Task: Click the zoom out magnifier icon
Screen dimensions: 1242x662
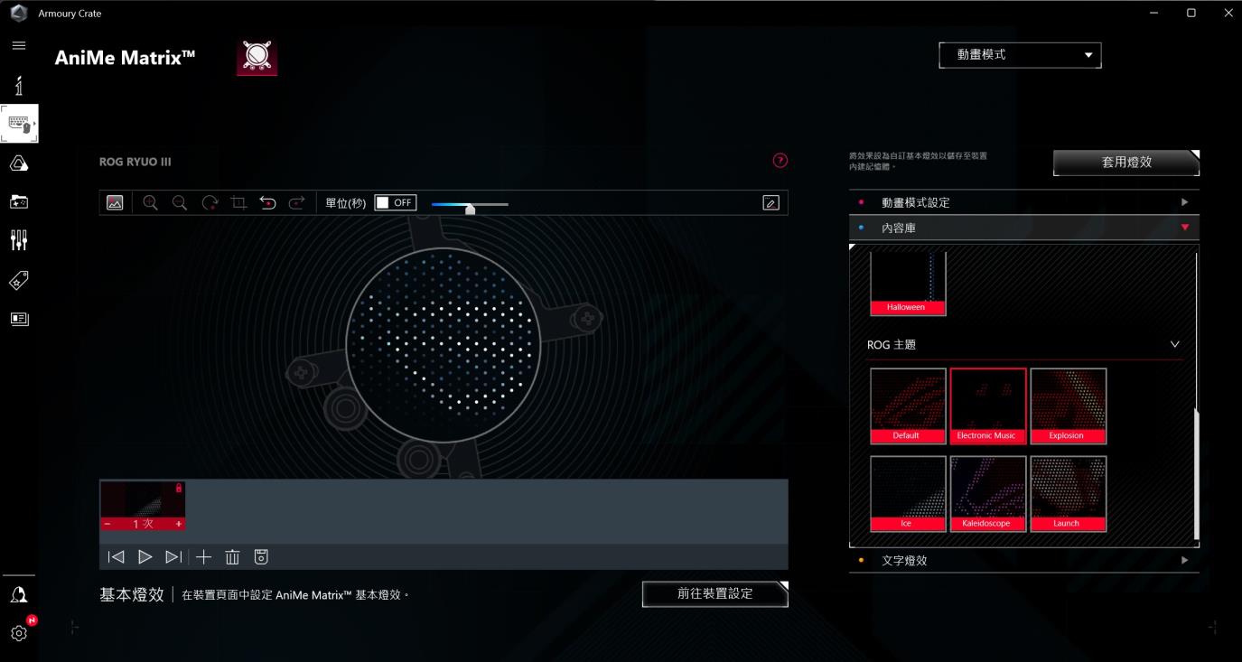Action: point(180,203)
